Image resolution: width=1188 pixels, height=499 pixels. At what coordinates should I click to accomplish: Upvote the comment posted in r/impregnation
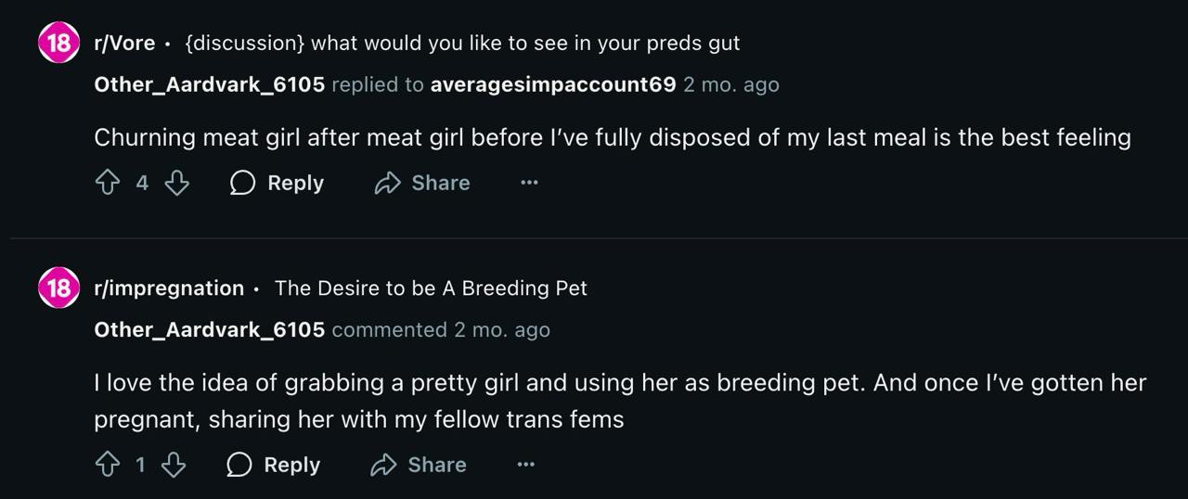tap(108, 465)
